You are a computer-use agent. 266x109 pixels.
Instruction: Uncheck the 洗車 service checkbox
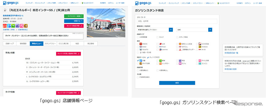pos(138,60)
